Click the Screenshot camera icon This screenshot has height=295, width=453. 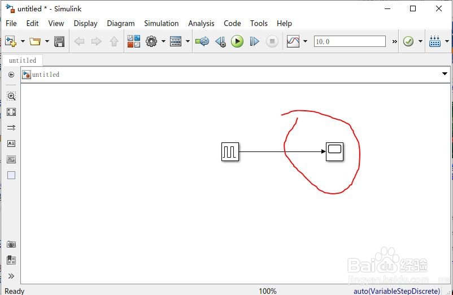pos(11,245)
